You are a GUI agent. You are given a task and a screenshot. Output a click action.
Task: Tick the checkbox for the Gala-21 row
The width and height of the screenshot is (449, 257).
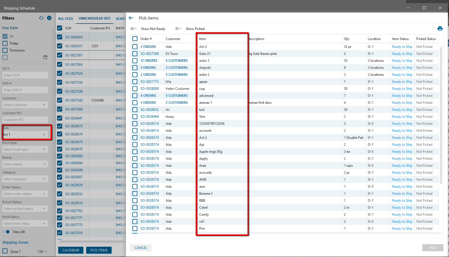[x=135, y=54]
